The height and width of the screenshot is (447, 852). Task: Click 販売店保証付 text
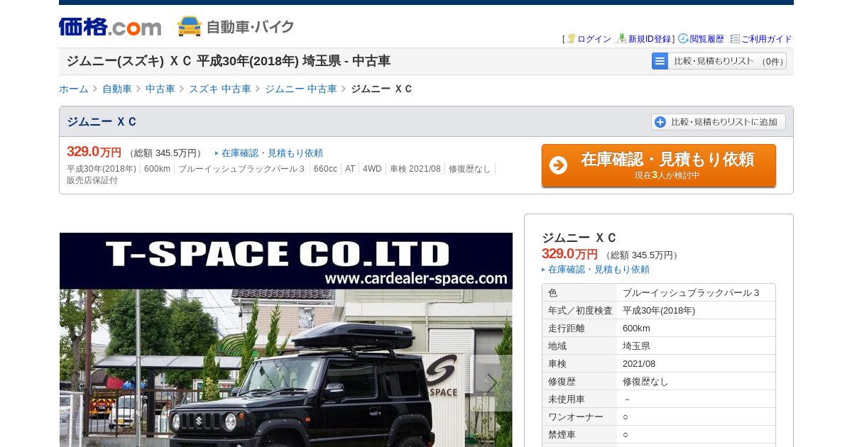coord(92,180)
